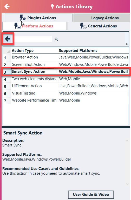Image resolution: width=131 pixels, height=200 pixels.
Task: Select the Screen Shot Action row
Action: pyautogui.click(x=66, y=64)
